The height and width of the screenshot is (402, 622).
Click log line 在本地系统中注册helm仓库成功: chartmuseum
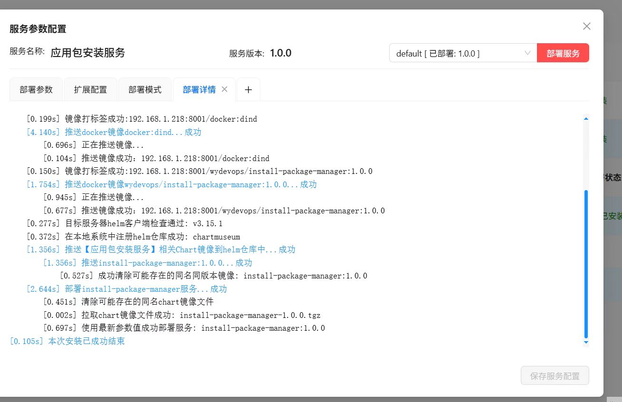click(133, 237)
